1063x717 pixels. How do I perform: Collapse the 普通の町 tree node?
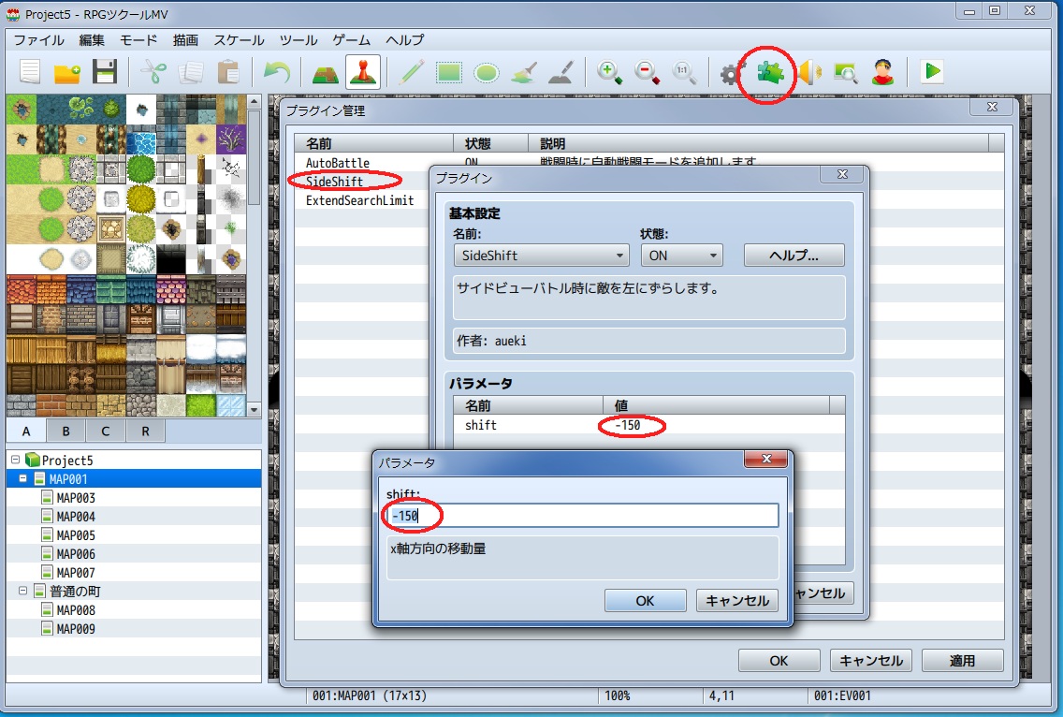tap(23, 591)
